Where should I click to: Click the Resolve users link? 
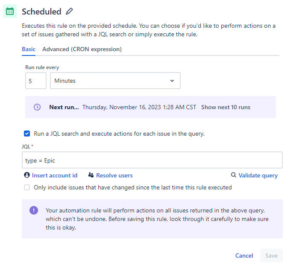114,175
